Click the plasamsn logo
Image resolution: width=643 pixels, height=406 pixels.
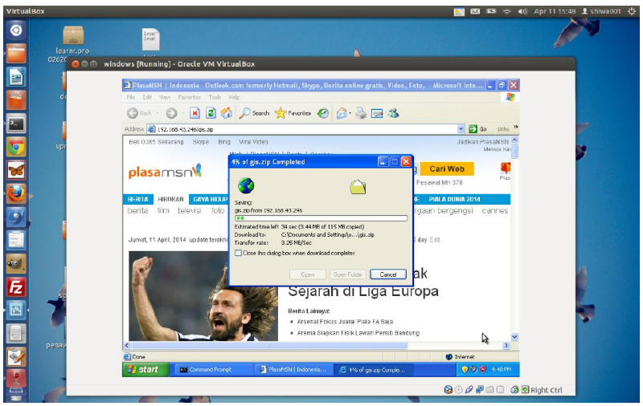tap(165, 172)
